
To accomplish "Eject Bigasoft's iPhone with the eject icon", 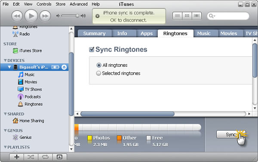I will pyautogui.click(x=64, y=67).
